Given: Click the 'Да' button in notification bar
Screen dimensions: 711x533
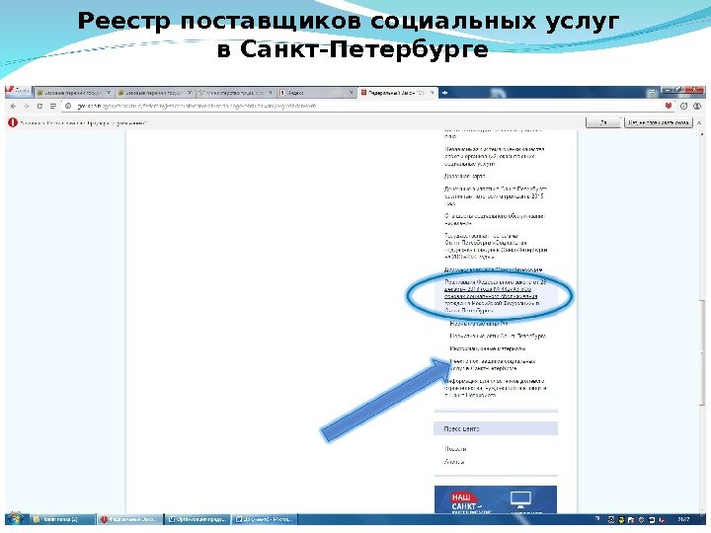Looking at the screenshot, I should 603,122.
